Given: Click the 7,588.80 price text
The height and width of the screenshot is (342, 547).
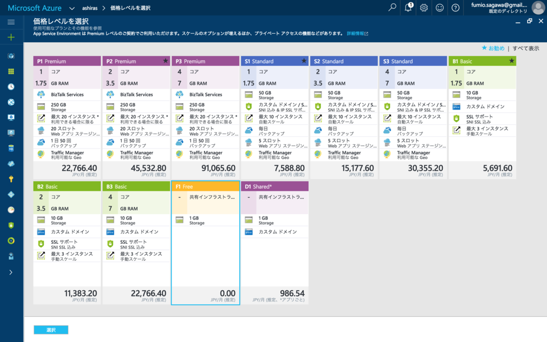Looking at the screenshot, I should 289,168.
